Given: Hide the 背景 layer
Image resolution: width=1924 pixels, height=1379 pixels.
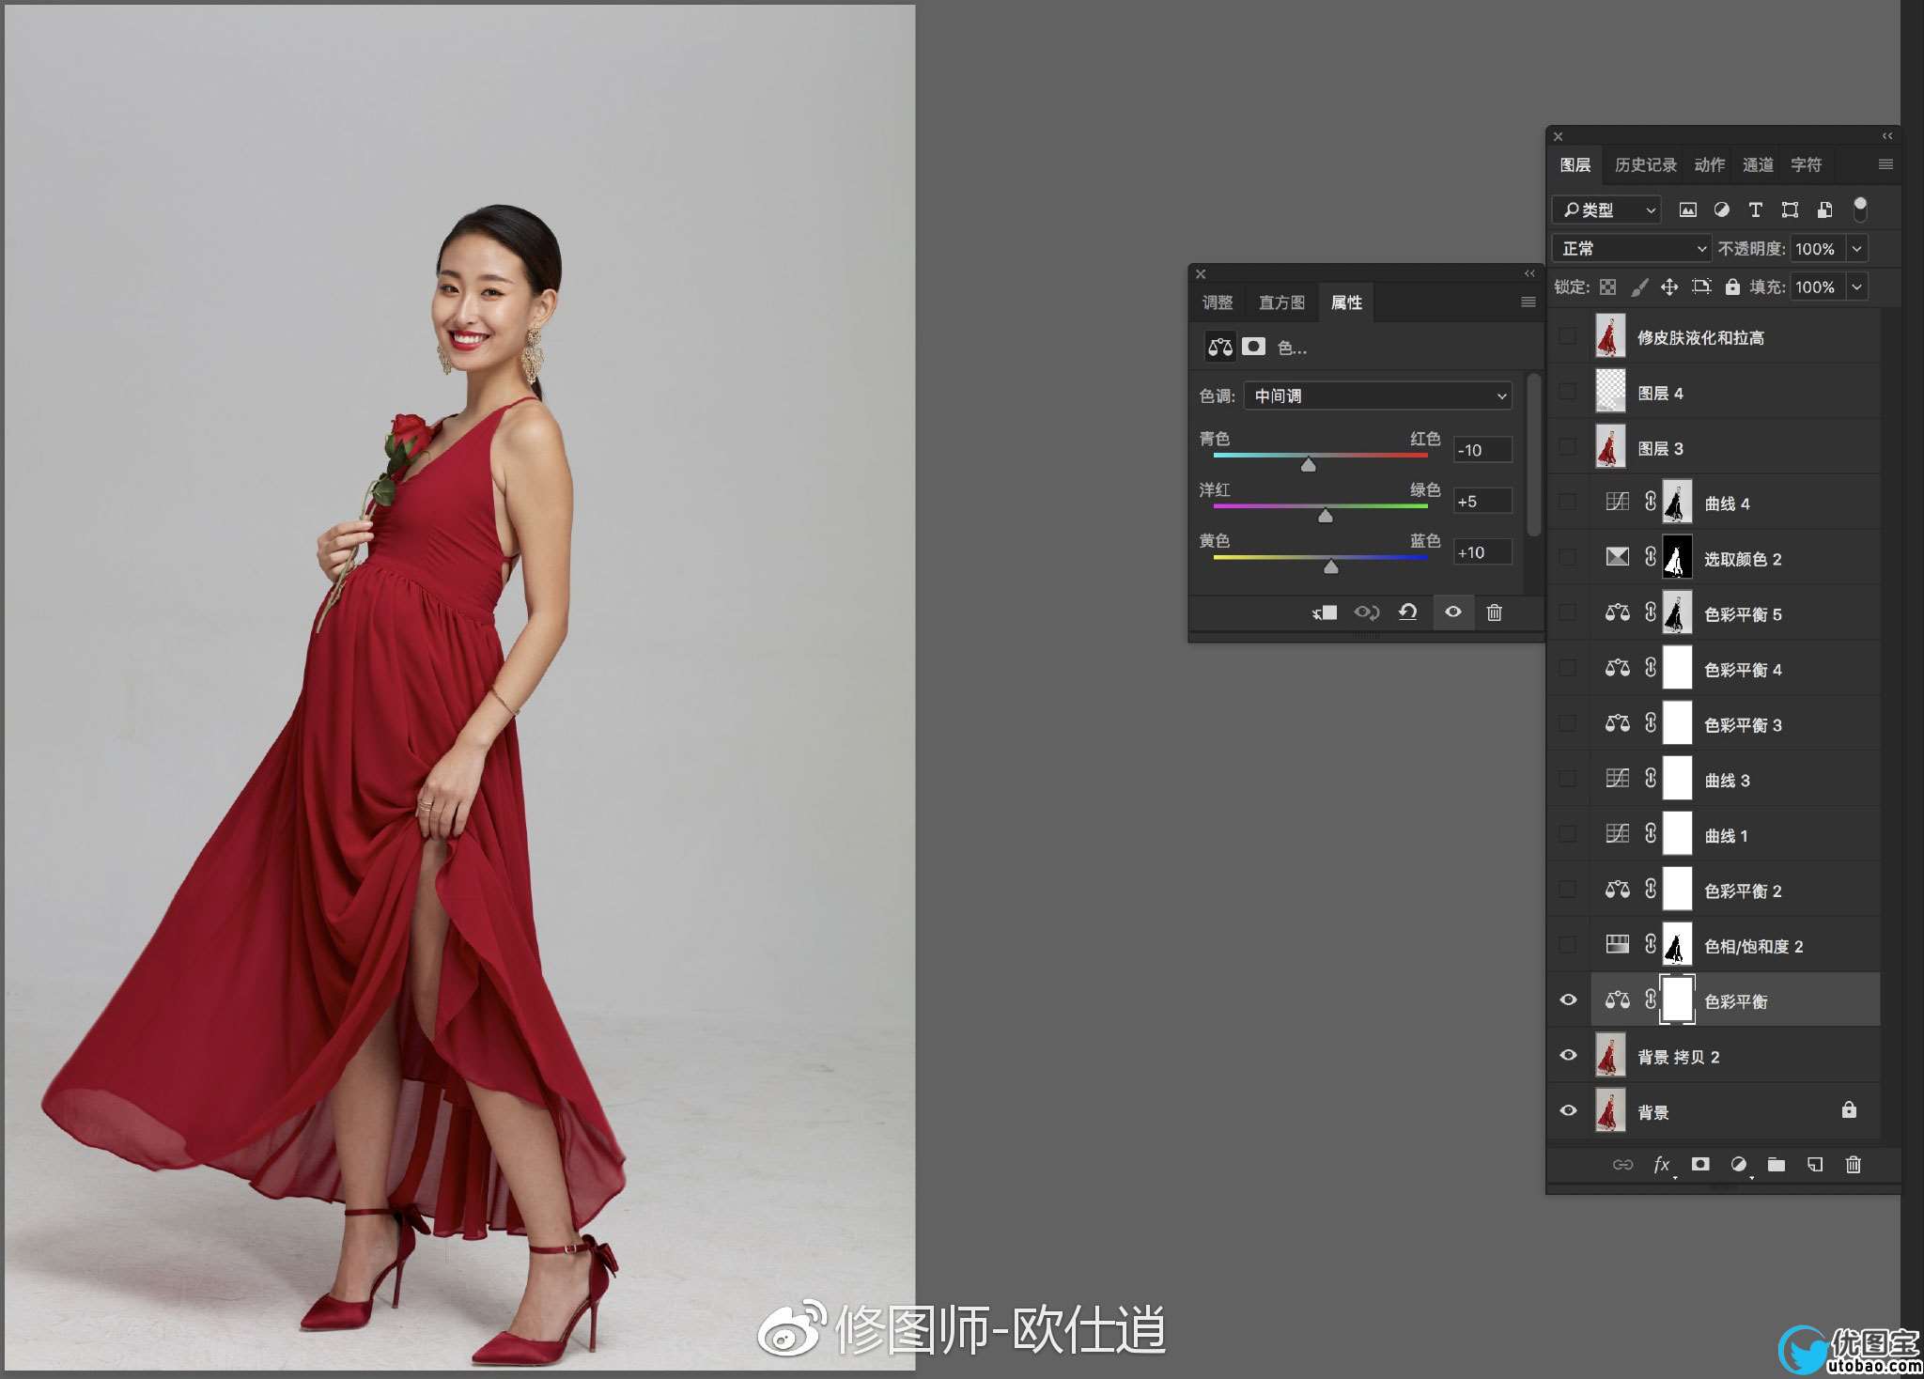Looking at the screenshot, I should click(1568, 1111).
